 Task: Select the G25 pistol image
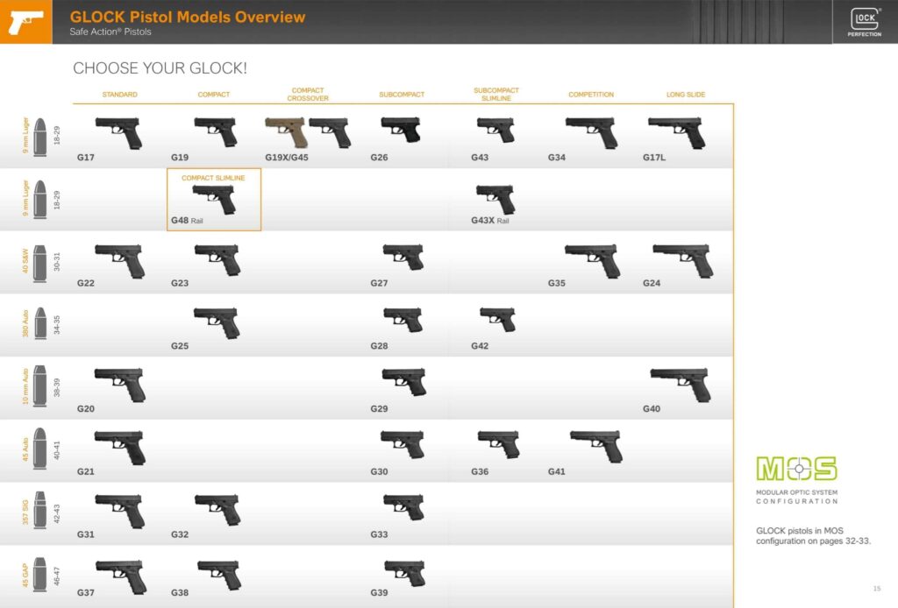217,323
